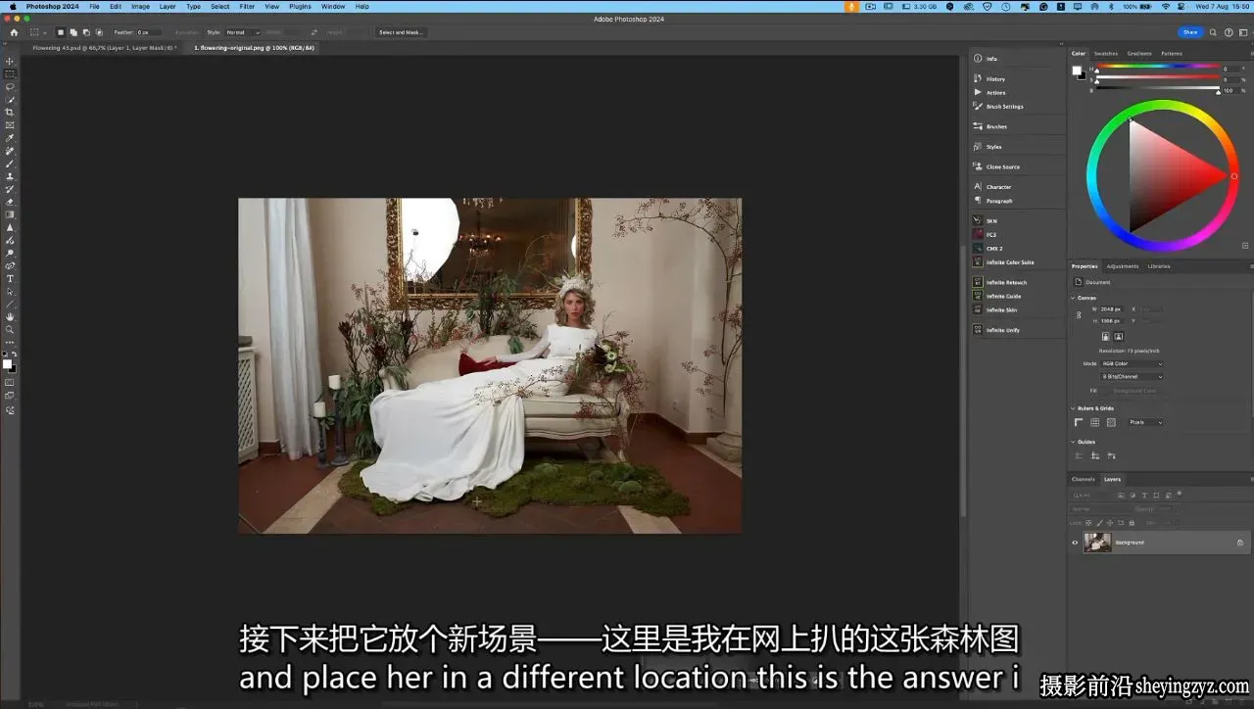The height and width of the screenshot is (709, 1254).
Task: Choose Add to Selection mode
Action: click(73, 32)
